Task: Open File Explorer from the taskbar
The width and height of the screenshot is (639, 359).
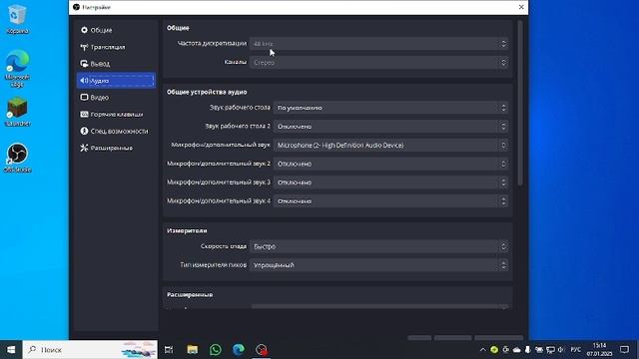Action: [x=193, y=350]
